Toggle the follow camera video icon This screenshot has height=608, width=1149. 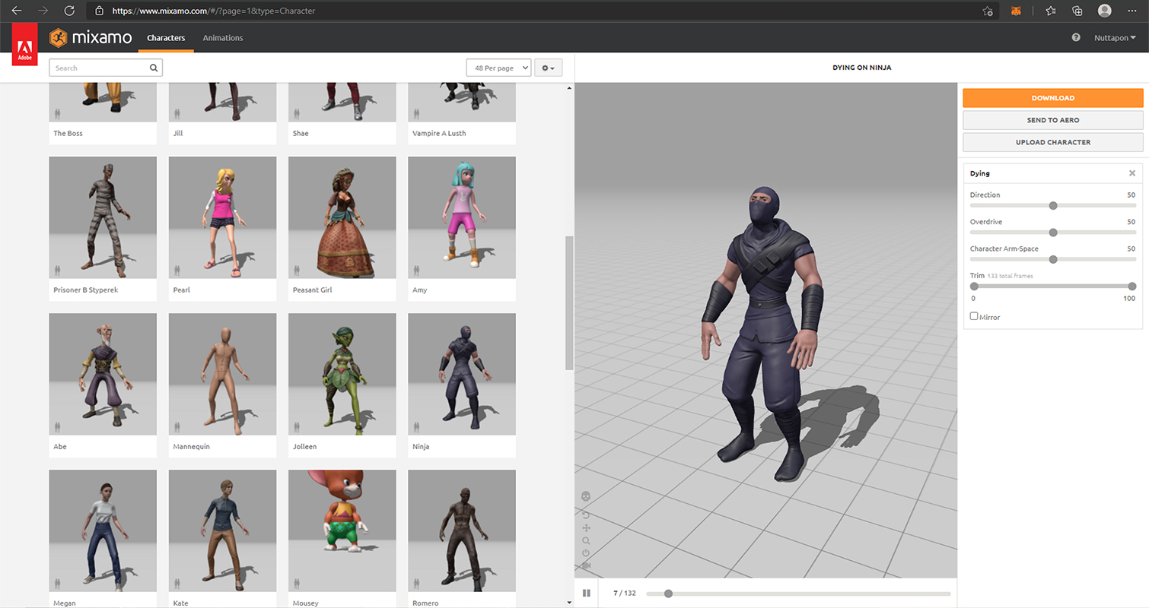pyautogui.click(x=586, y=566)
